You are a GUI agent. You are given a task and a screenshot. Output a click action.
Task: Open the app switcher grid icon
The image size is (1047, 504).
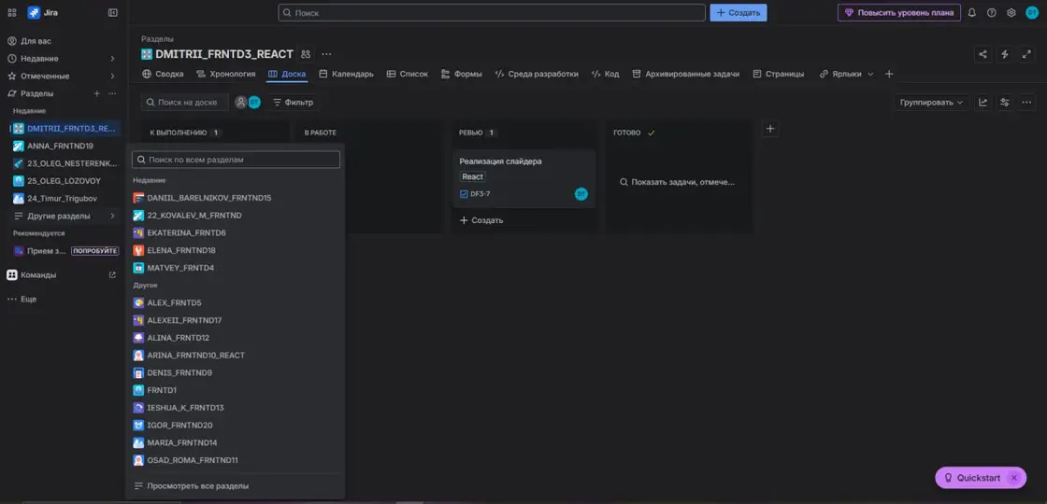click(x=12, y=13)
